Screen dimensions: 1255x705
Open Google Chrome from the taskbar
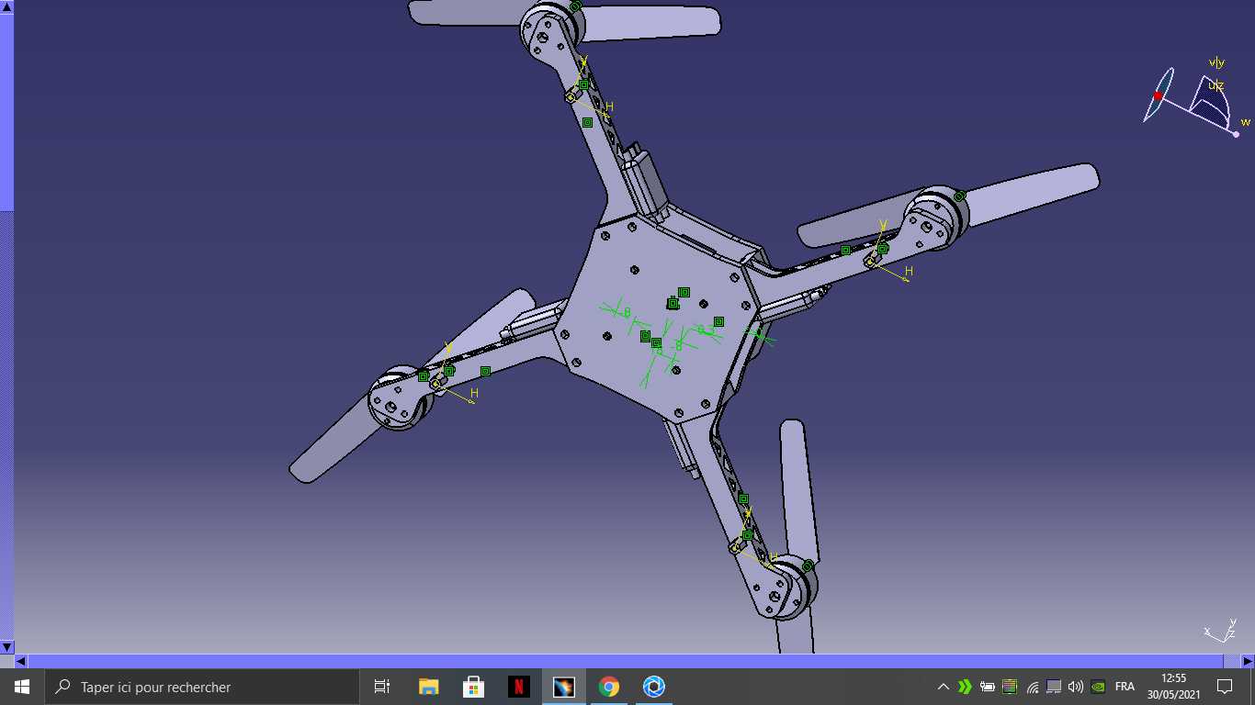pyautogui.click(x=608, y=687)
